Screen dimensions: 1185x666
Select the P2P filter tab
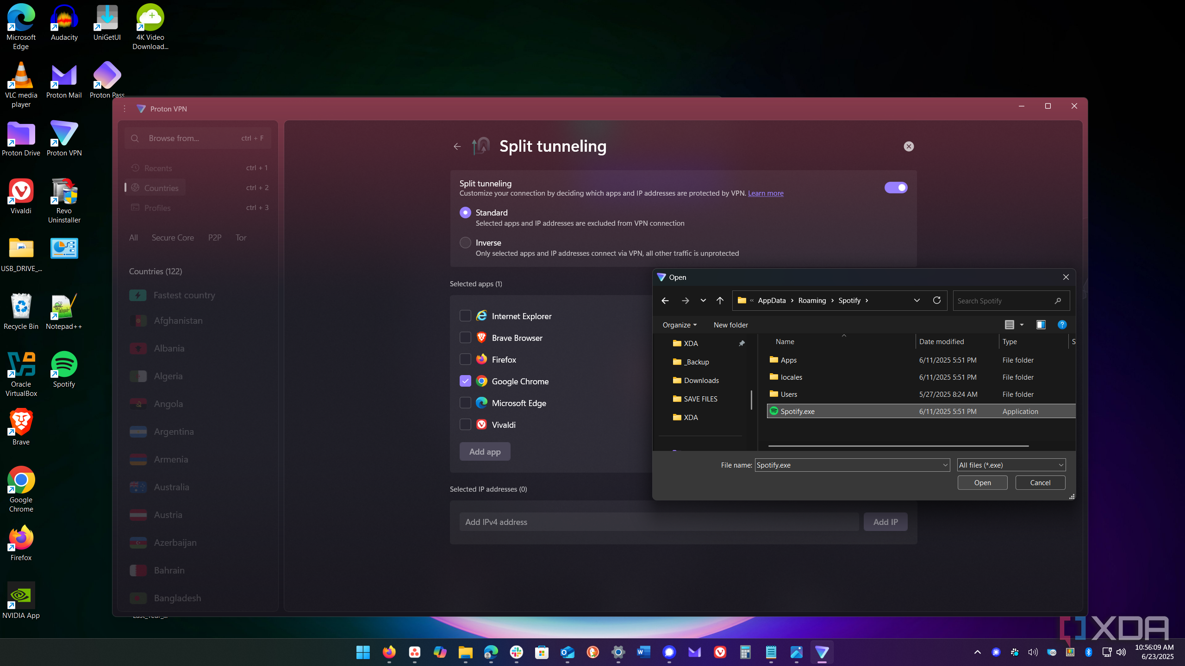pyautogui.click(x=215, y=238)
